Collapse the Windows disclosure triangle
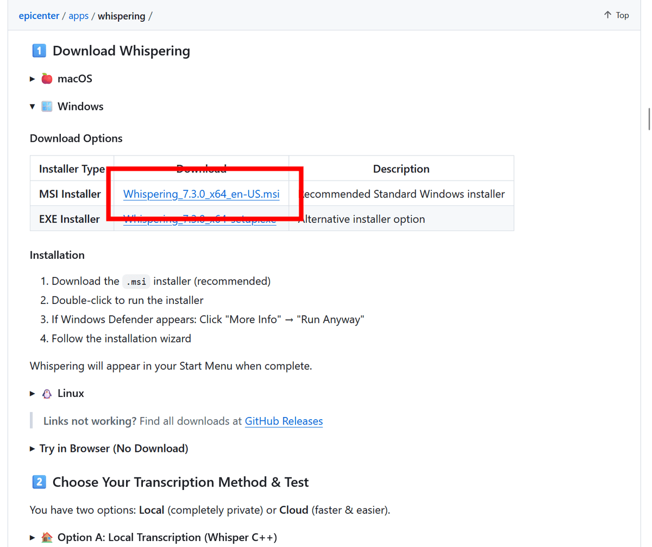Viewport: 652px width, 547px height. pos(33,107)
